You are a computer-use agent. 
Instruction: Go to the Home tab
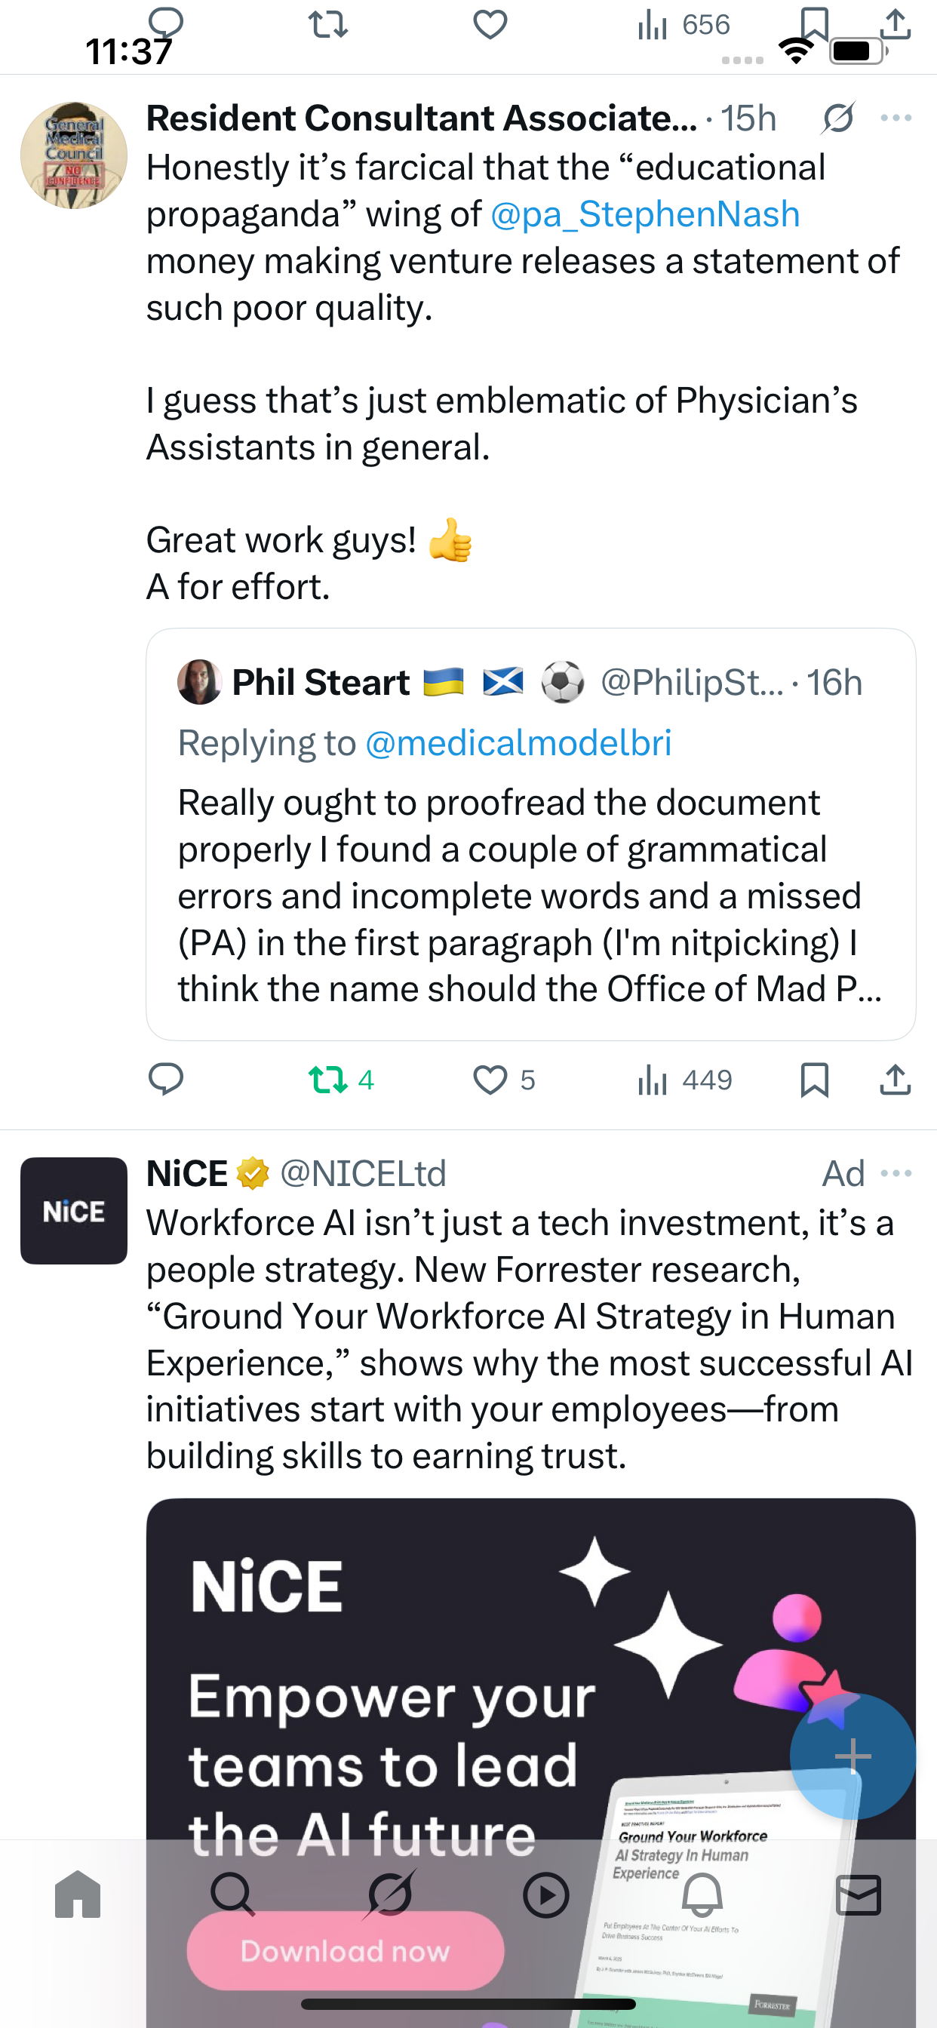tap(78, 1894)
